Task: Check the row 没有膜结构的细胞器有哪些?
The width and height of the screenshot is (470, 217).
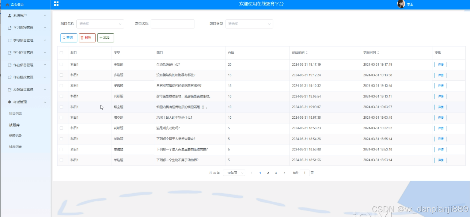Action: click(61, 75)
